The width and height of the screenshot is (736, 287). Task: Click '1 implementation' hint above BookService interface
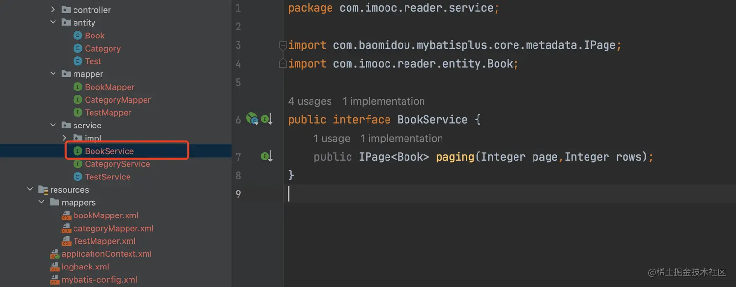point(384,101)
